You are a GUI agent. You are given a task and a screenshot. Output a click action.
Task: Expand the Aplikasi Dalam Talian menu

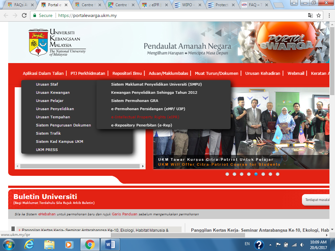(43, 74)
